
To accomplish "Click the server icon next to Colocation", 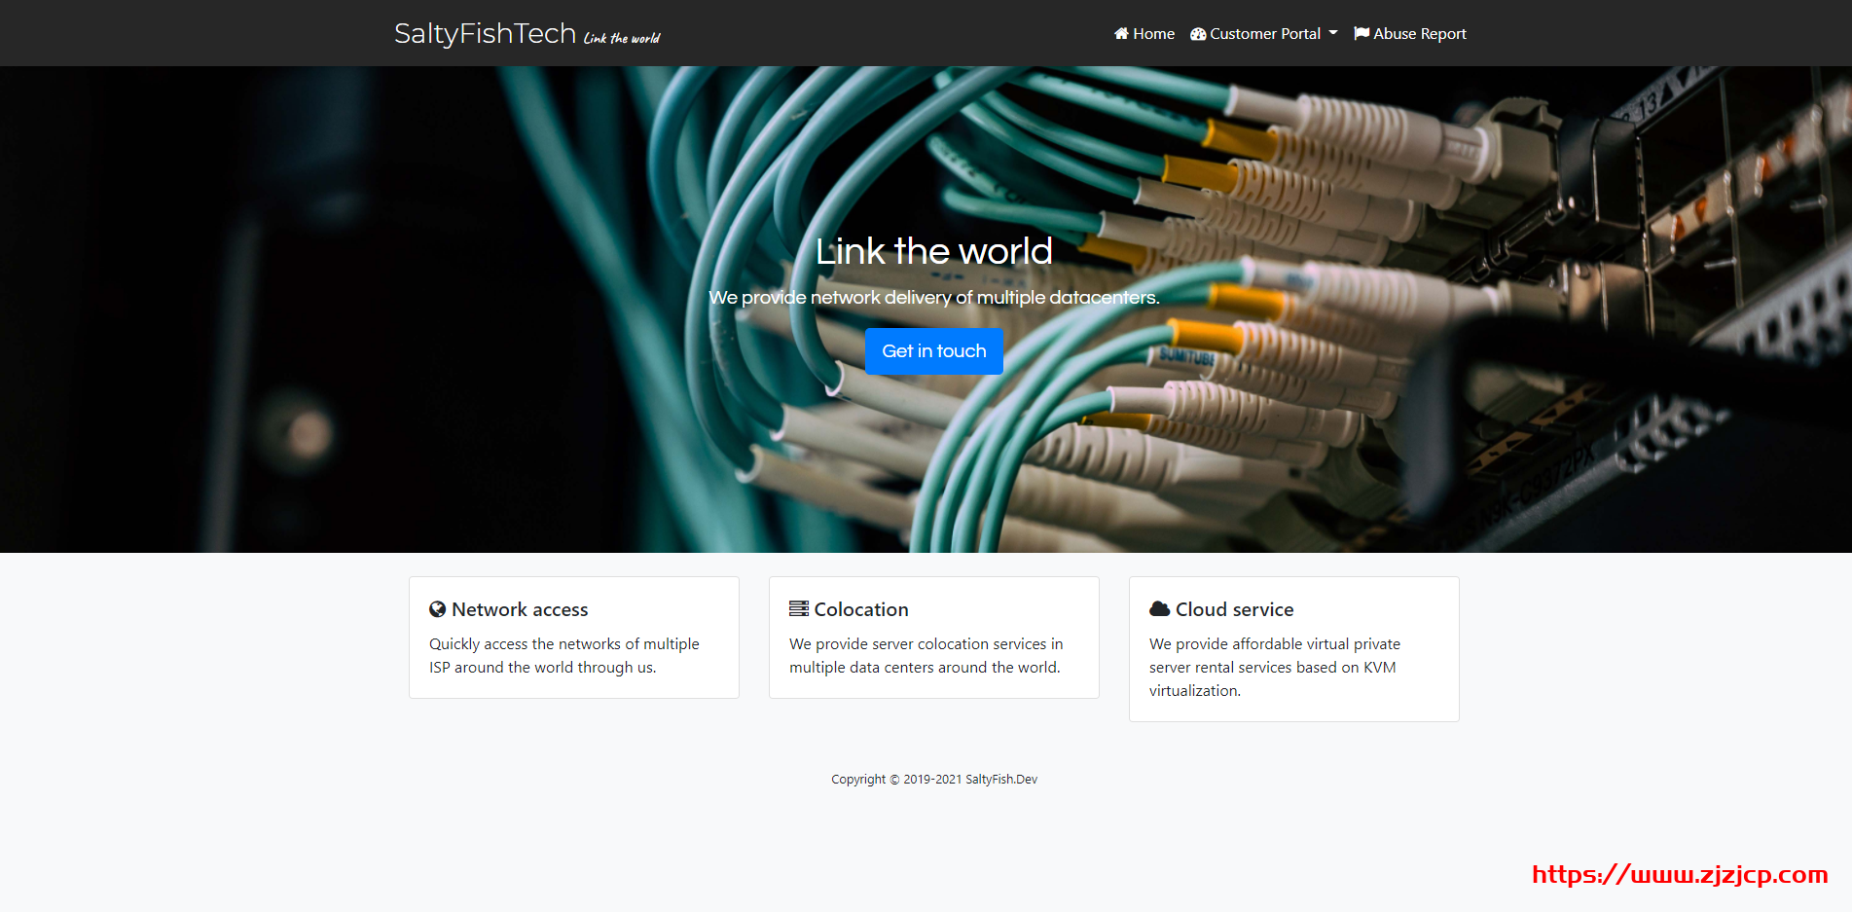I will [799, 608].
